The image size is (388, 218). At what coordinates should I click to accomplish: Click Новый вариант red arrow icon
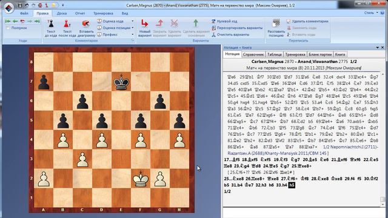[144, 24]
